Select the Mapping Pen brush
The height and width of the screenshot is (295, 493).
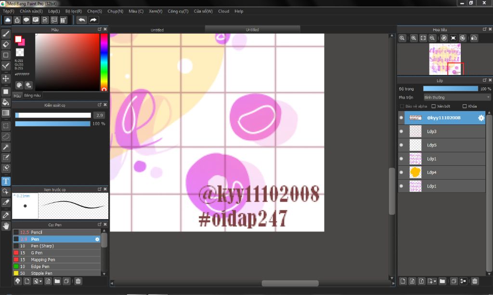(x=57, y=259)
